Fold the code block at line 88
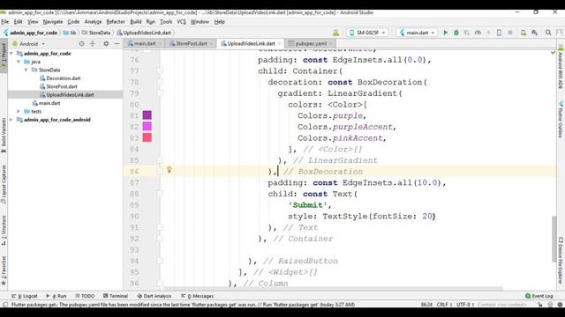Image resolution: width=565 pixels, height=317 pixels. click(x=160, y=194)
